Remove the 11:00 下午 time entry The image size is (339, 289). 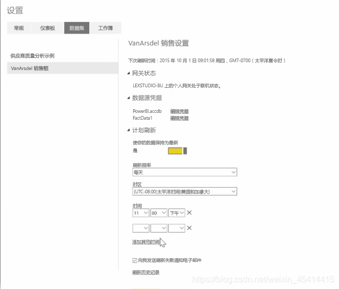[x=190, y=213]
